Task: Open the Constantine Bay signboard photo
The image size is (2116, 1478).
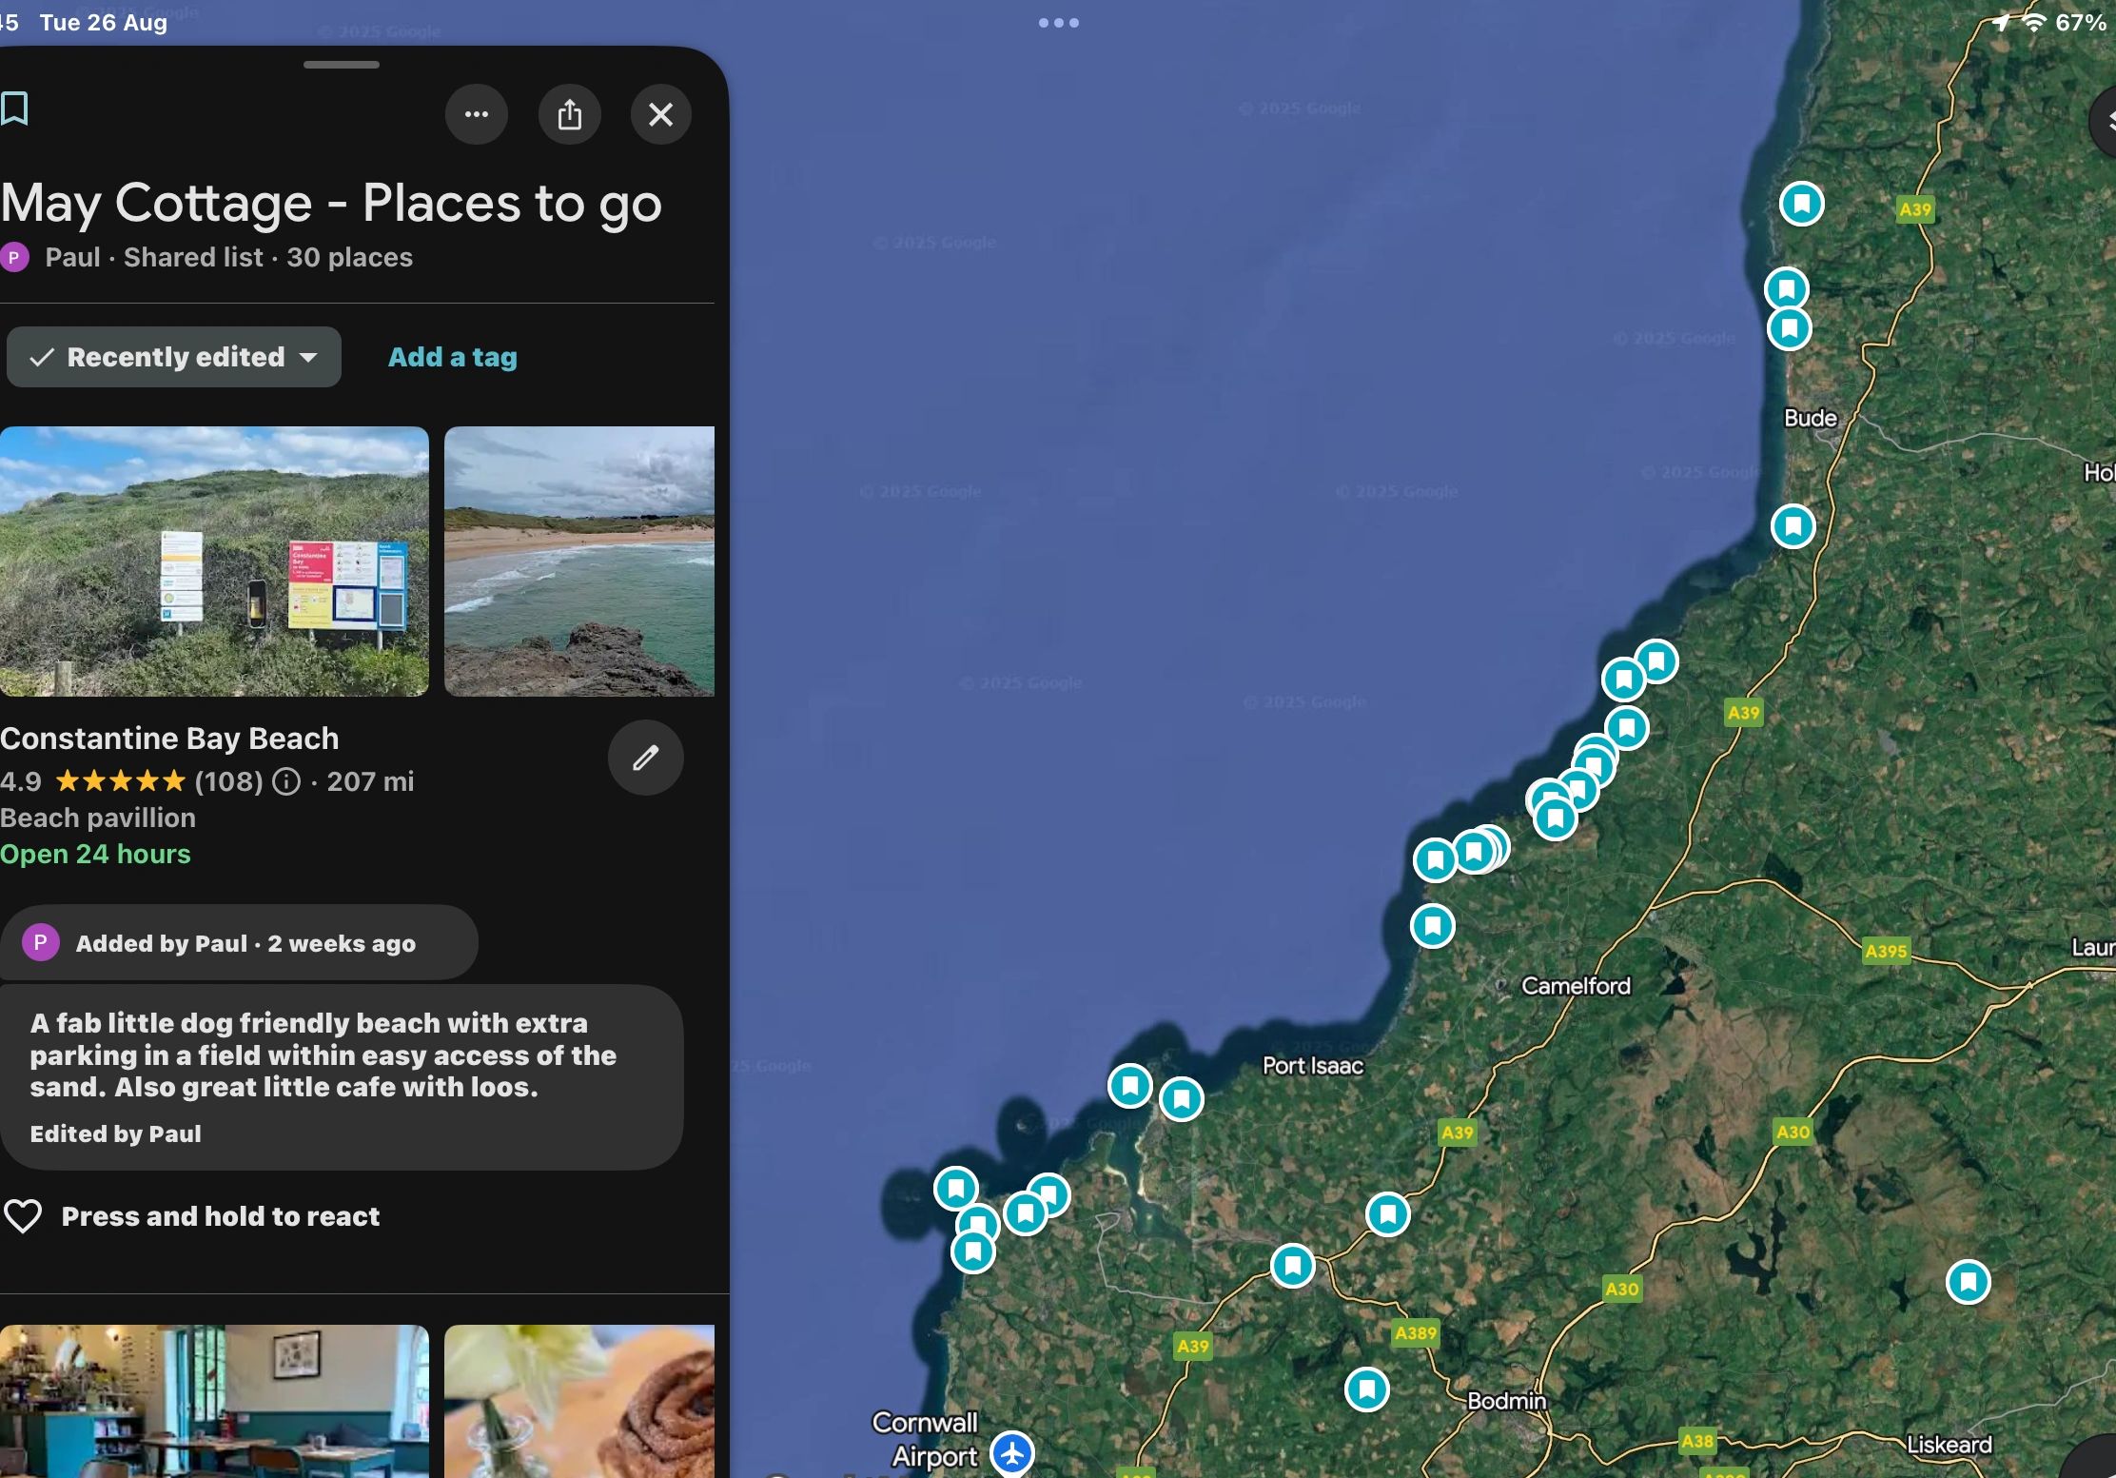Action: tap(214, 562)
